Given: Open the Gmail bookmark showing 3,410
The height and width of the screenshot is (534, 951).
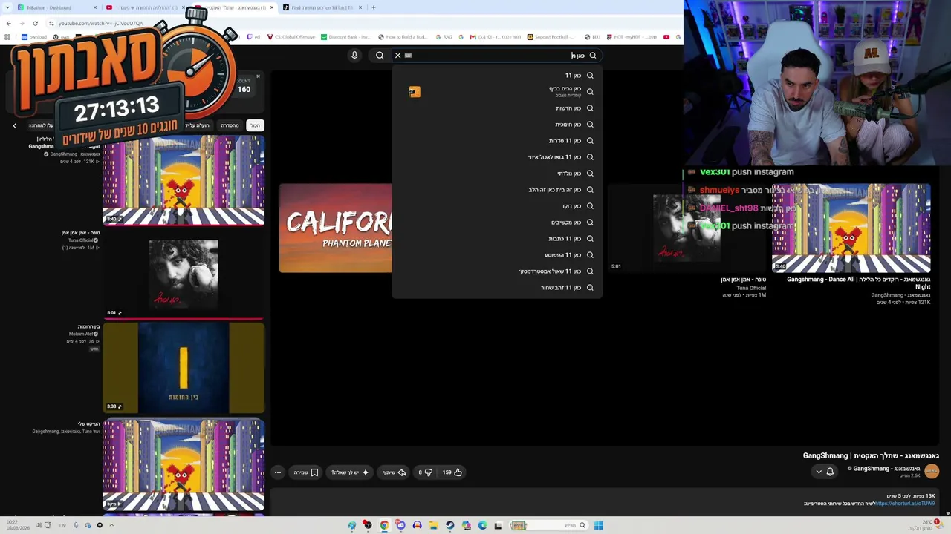Looking at the screenshot, I should point(495,37).
